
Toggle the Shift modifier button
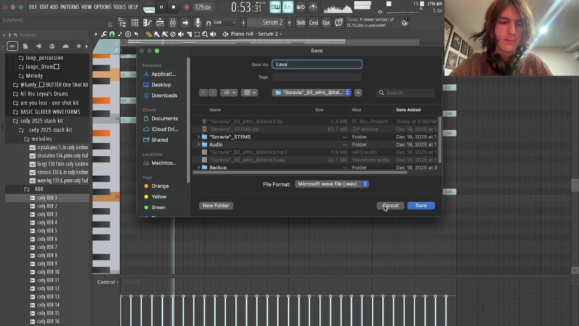pyautogui.click(x=301, y=23)
